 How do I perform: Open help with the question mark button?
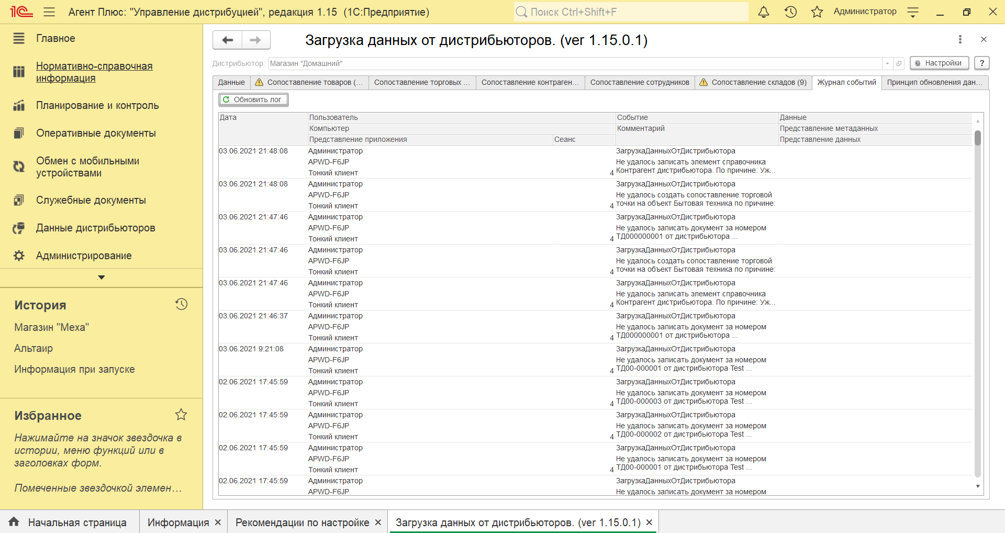[982, 63]
